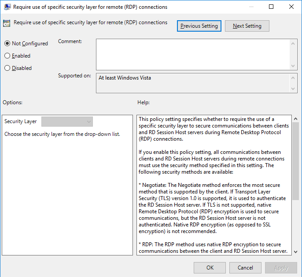The width and height of the screenshot is (302, 277).
Task: Select the Not Configured radio button
Action: (x=7, y=44)
